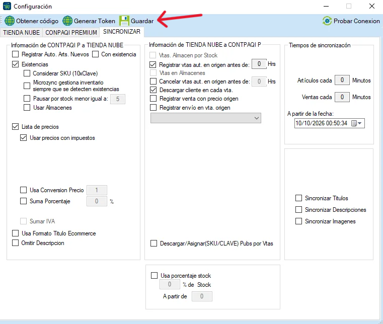The height and width of the screenshot is (324, 383).
Task: Click the Pausar por stock value field
Action: click(x=118, y=99)
